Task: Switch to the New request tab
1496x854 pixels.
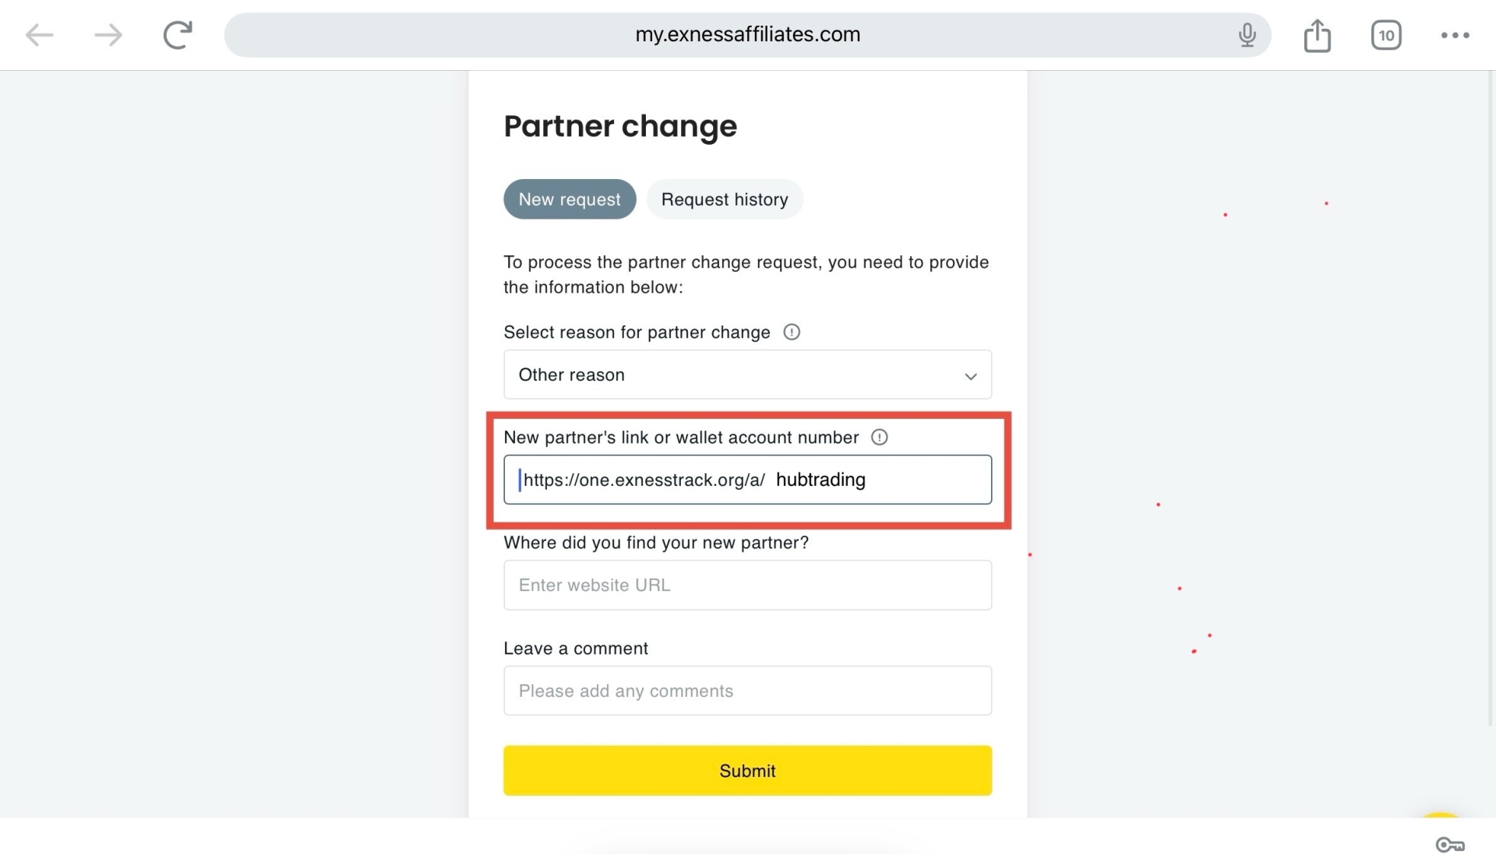Action: 570,199
